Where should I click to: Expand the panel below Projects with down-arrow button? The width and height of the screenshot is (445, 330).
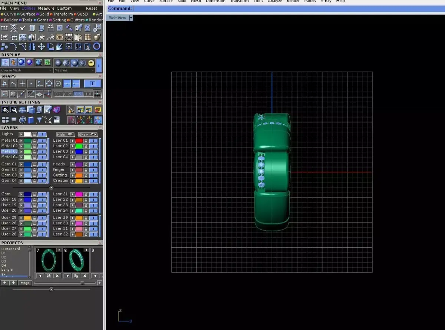click(51, 289)
